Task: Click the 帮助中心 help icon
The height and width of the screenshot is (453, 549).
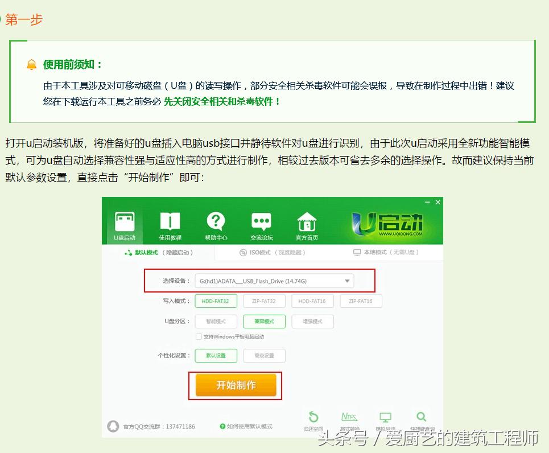Action: 215,224
